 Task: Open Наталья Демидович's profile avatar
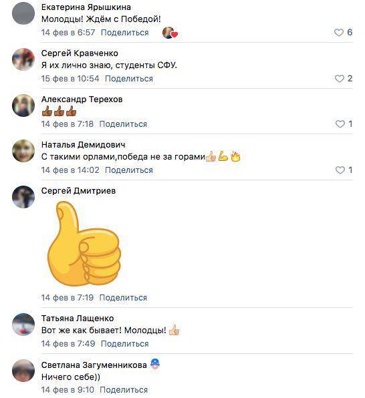pos(23,151)
